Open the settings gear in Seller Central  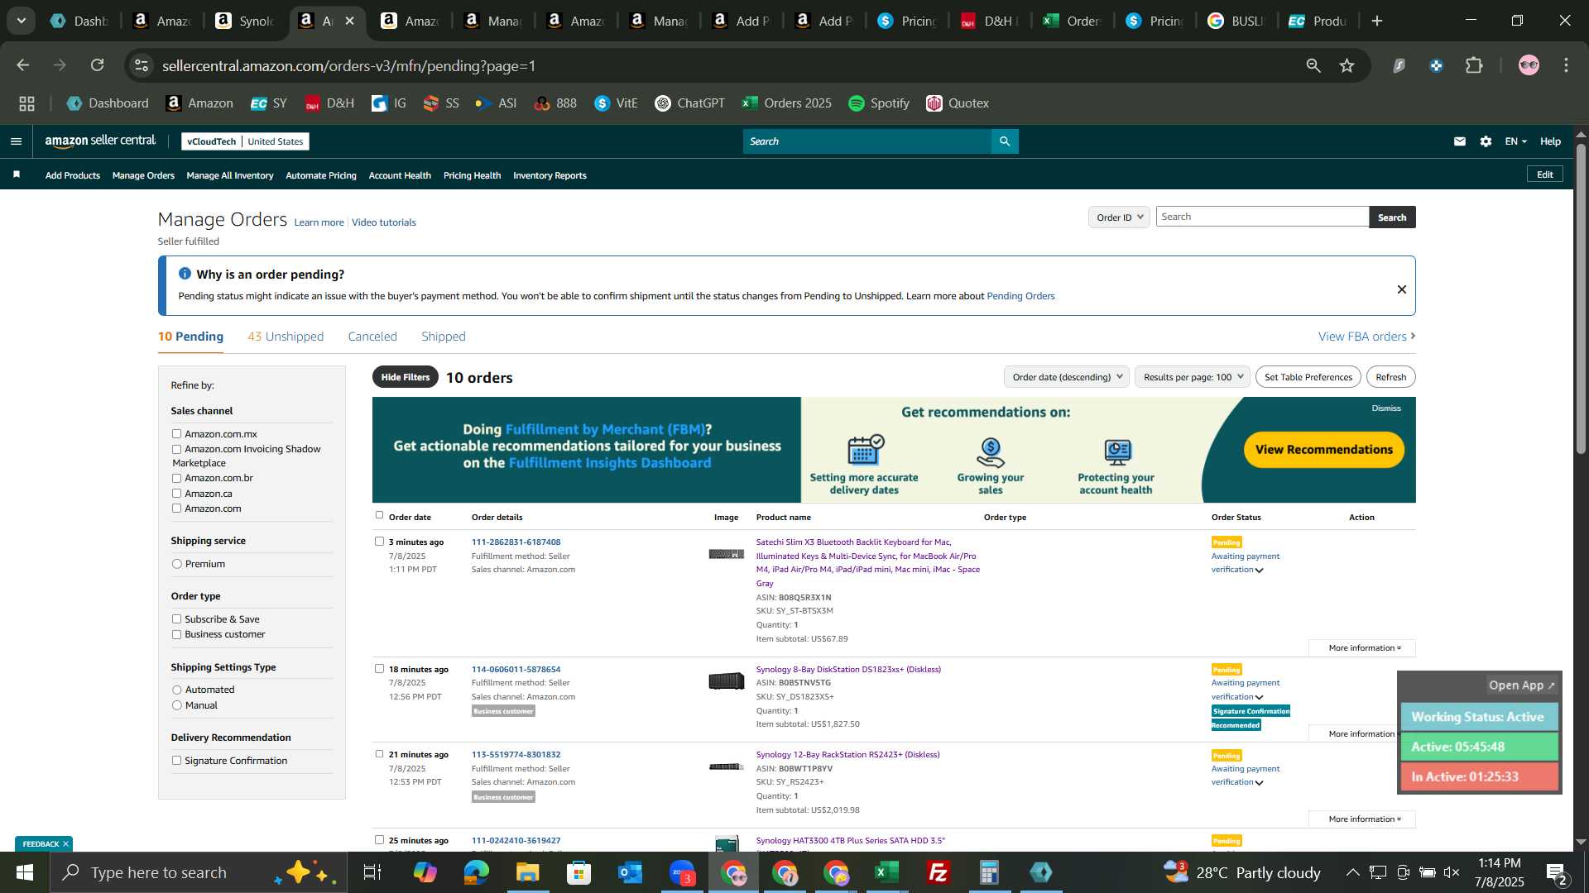coord(1486,141)
